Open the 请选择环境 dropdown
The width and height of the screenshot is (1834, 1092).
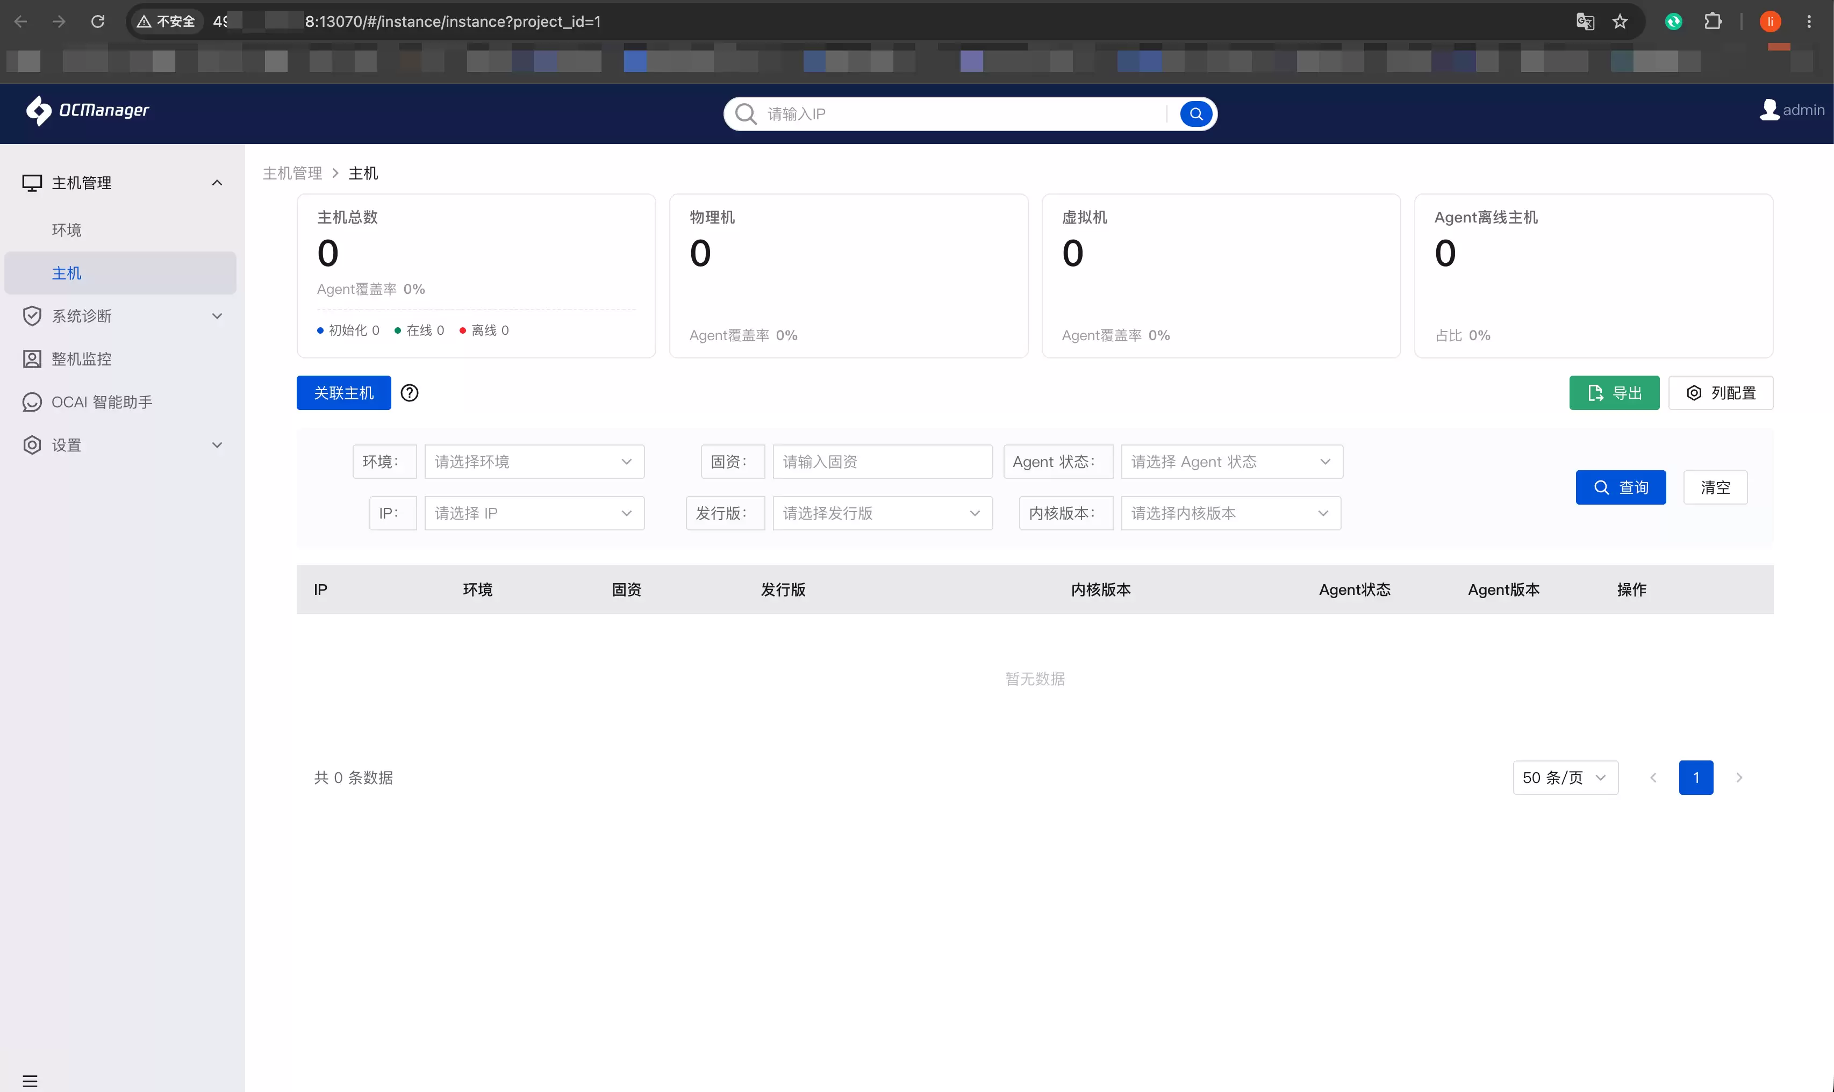pyautogui.click(x=534, y=462)
